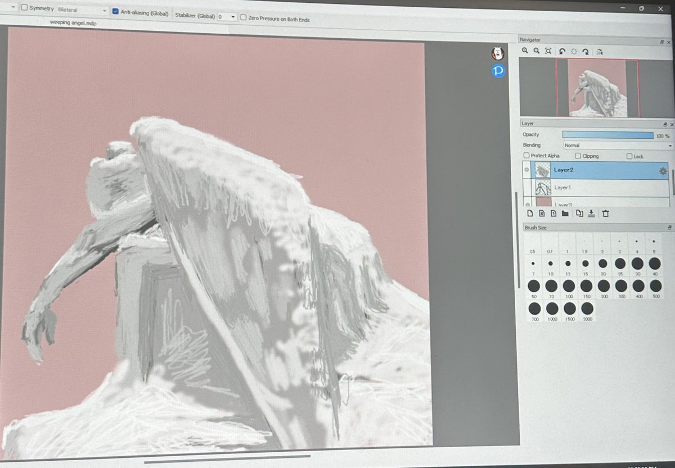This screenshot has width=675, height=468.
Task: Reset canvas rotation in Navigator
Action: (x=574, y=51)
